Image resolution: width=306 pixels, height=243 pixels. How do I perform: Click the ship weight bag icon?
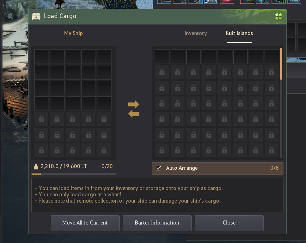(36, 167)
